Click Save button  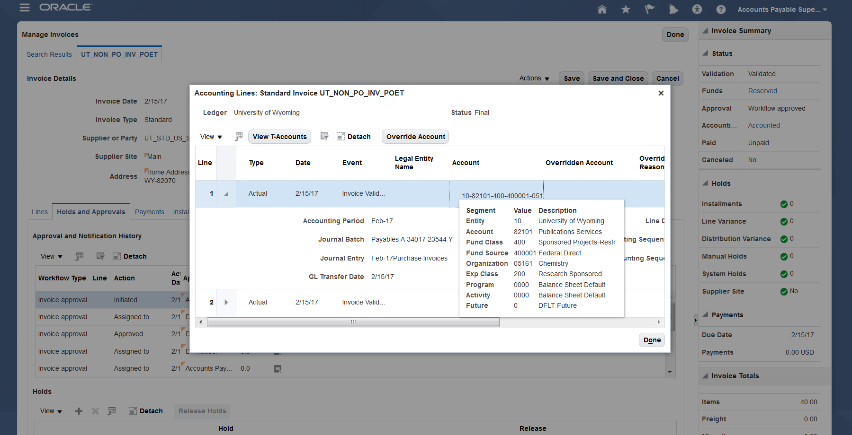click(572, 78)
